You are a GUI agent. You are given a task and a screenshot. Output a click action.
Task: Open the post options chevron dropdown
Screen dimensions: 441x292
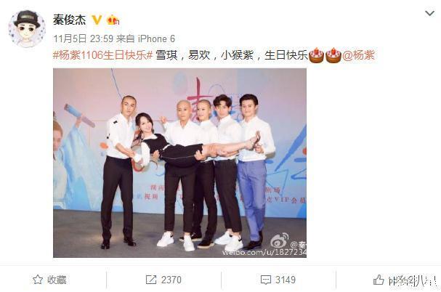tap(429, 13)
